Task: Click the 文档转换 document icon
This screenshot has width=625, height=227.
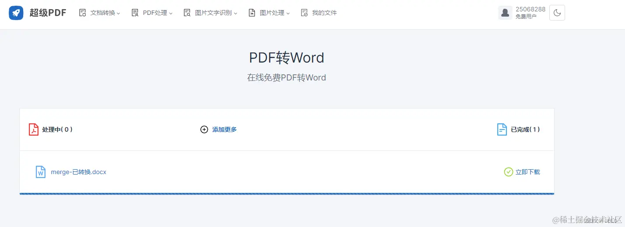Action: pyautogui.click(x=82, y=13)
